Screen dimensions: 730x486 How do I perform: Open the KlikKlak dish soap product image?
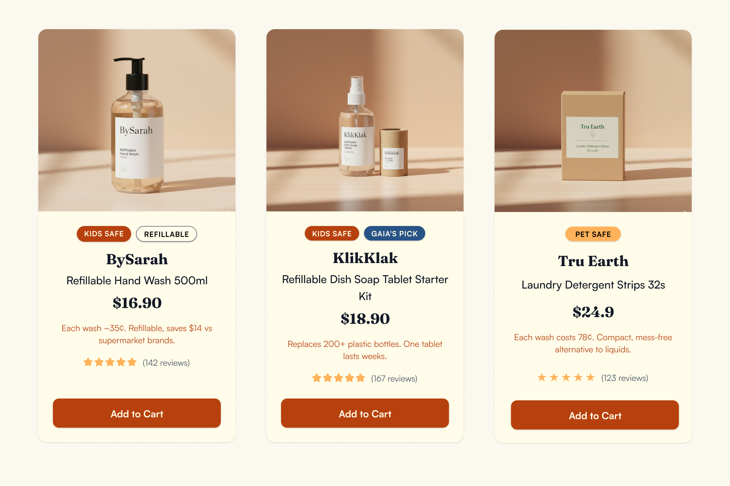click(365, 120)
